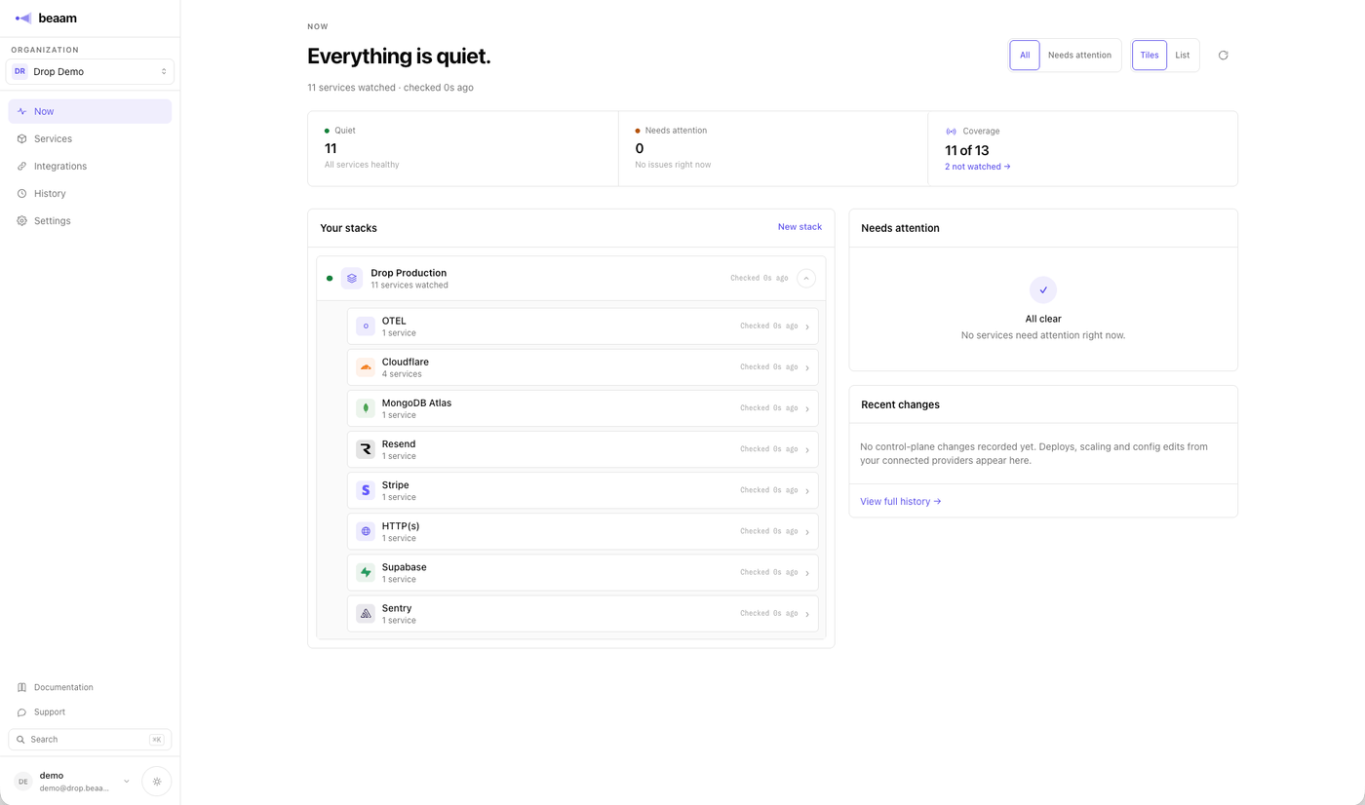1365x805 pixels.
Task: Filter by Needs attention
Action: pyautogui.click(x=1079, y=56)
